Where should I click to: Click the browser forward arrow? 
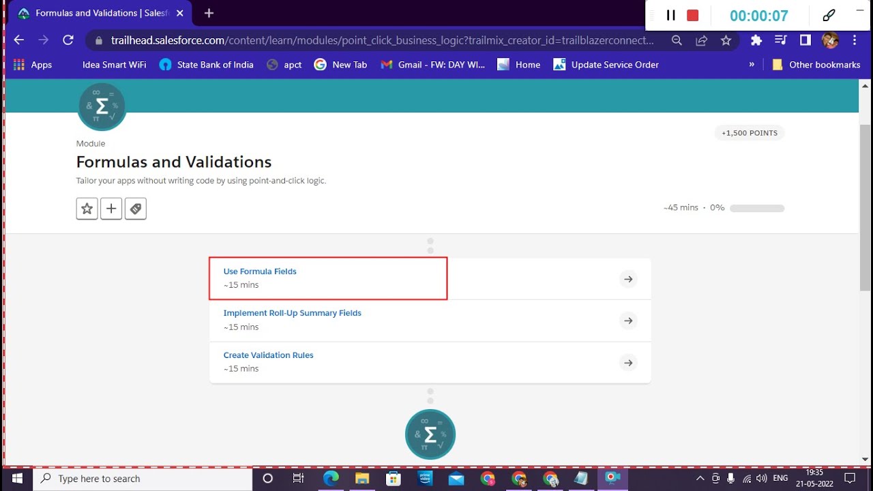(x=43, y=40)
